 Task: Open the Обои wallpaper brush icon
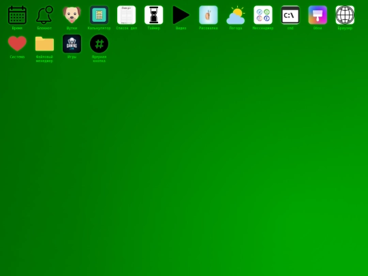(x=318, y=15)
